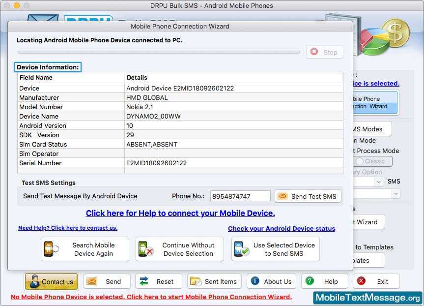Click the phone magnifier search device icon

[51, 249]
